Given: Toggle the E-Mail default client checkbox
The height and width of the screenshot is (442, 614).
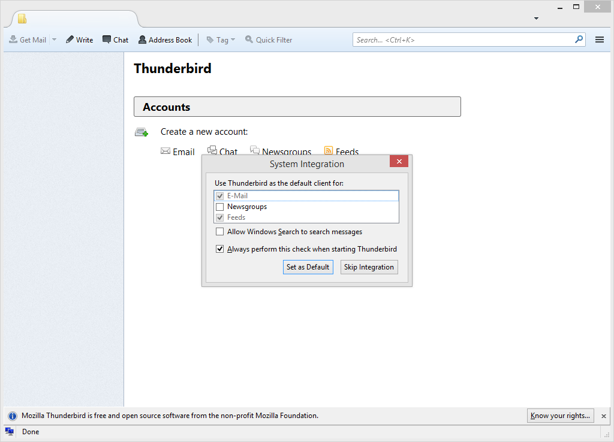Looking at the screenshot, I should 220,196.
